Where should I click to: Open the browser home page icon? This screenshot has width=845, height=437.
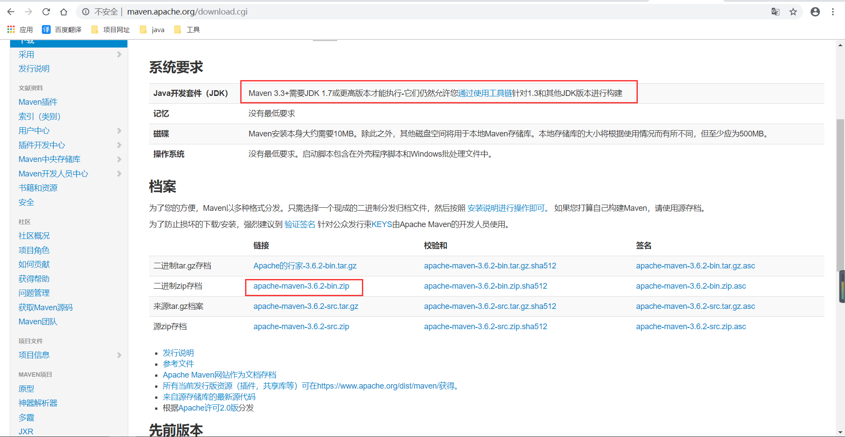pyautogui.click(x=64, y=12)
